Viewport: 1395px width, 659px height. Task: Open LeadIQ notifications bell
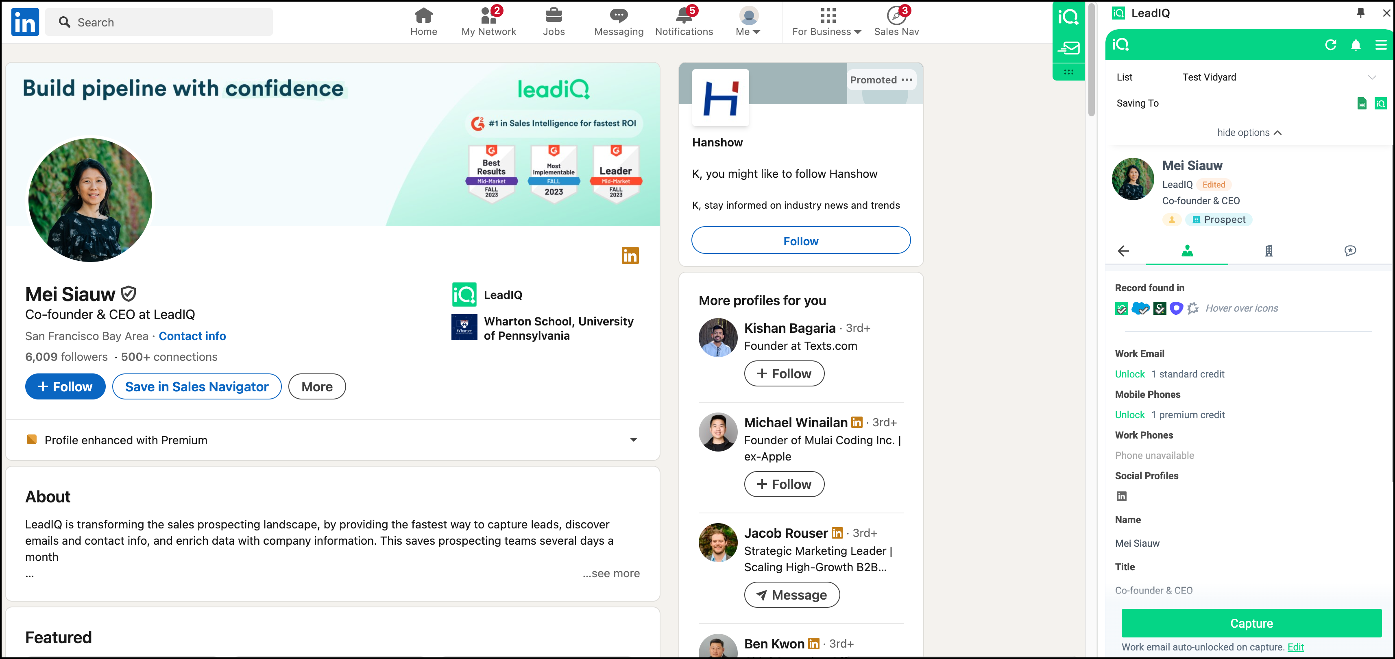[1356, 45]
